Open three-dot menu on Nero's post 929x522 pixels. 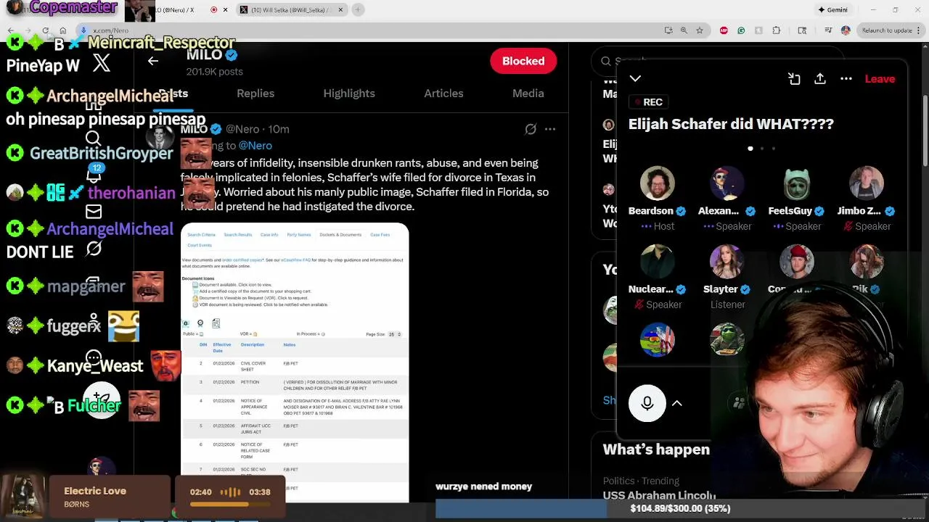click(x=550, y=129)
